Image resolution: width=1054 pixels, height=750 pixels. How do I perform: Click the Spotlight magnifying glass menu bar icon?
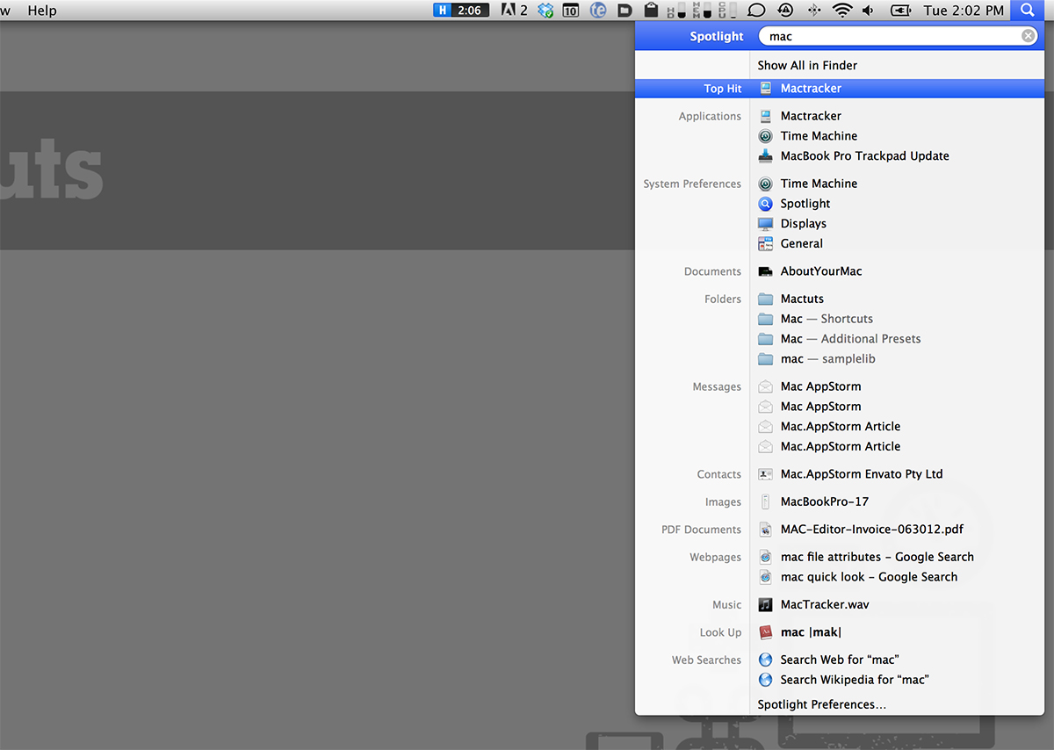(x=1027, y=11)
